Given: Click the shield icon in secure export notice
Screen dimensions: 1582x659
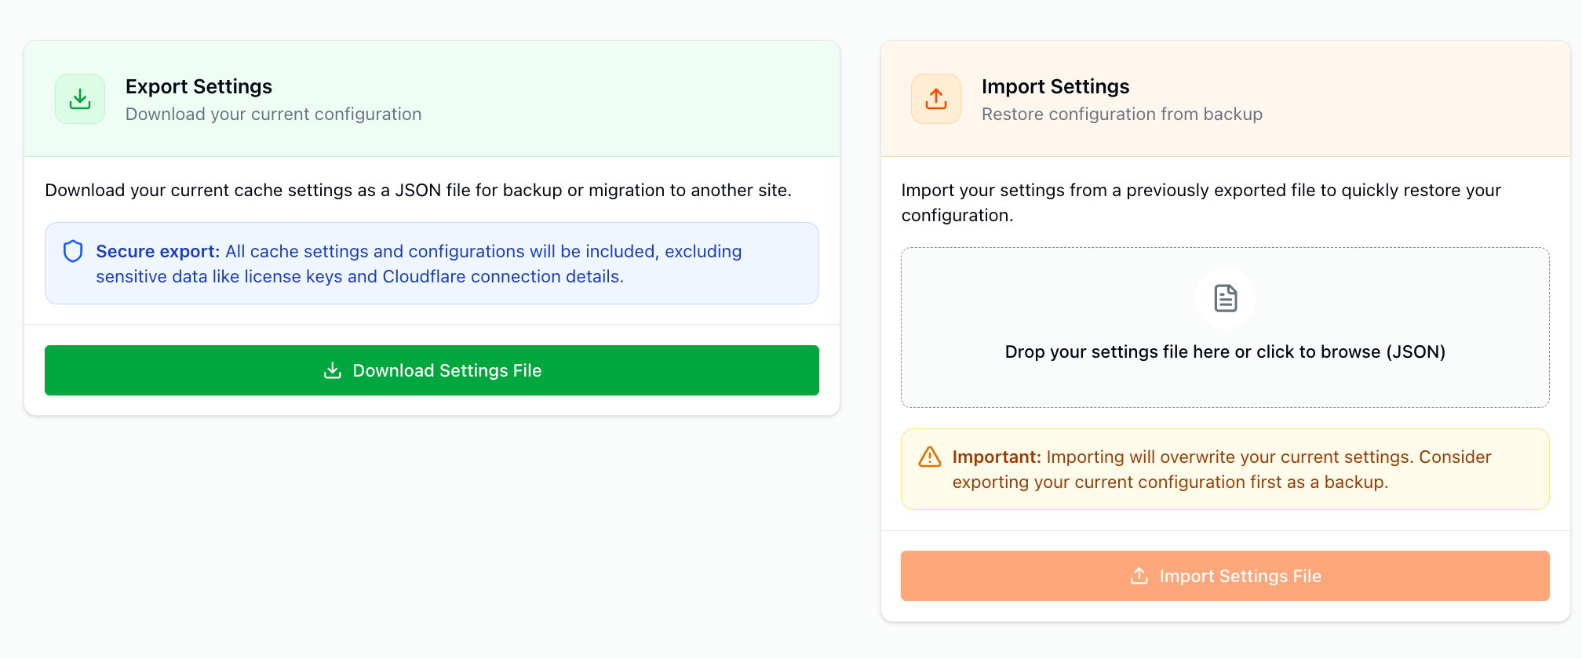Looking at the screenshot, I should click(x=73, y=251).
